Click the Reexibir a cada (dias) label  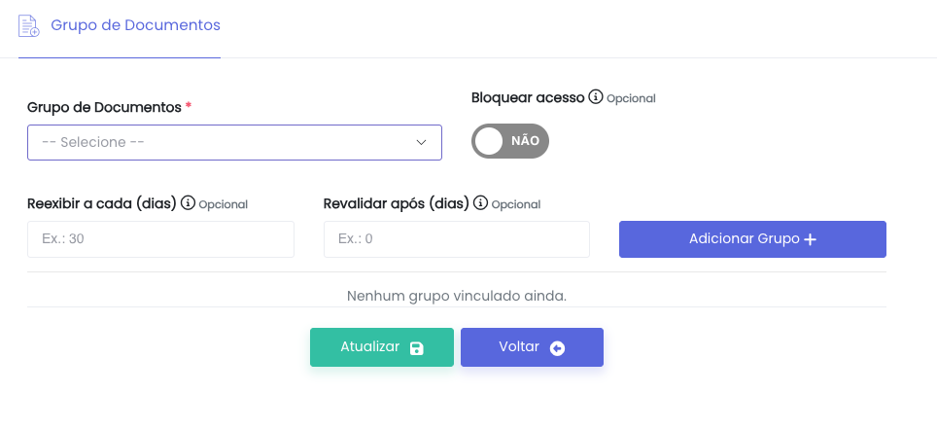click(x=101, y=203)
